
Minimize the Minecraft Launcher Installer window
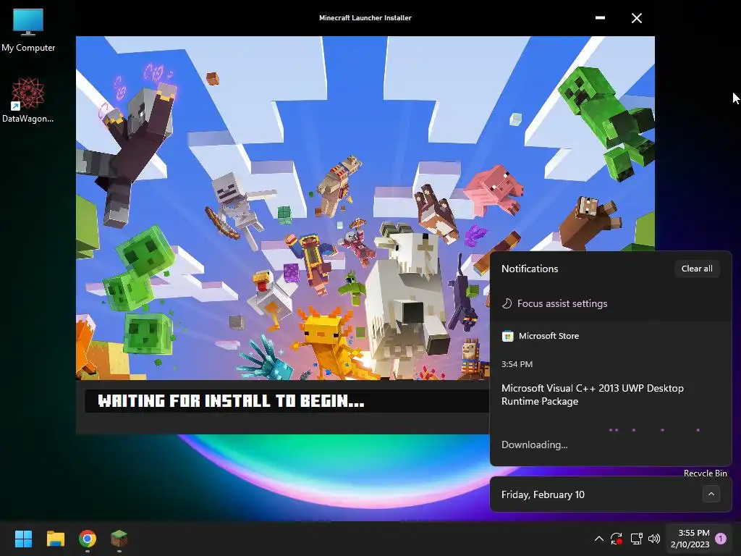(x=600, y=18)
